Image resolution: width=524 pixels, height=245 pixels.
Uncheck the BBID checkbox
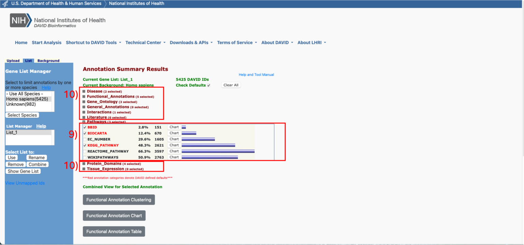click(x=85, y=127)
